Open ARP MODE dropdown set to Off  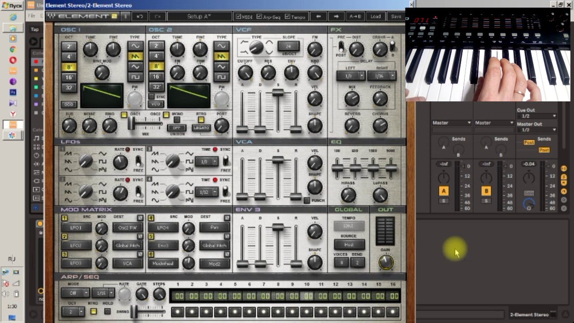point(75,293)
